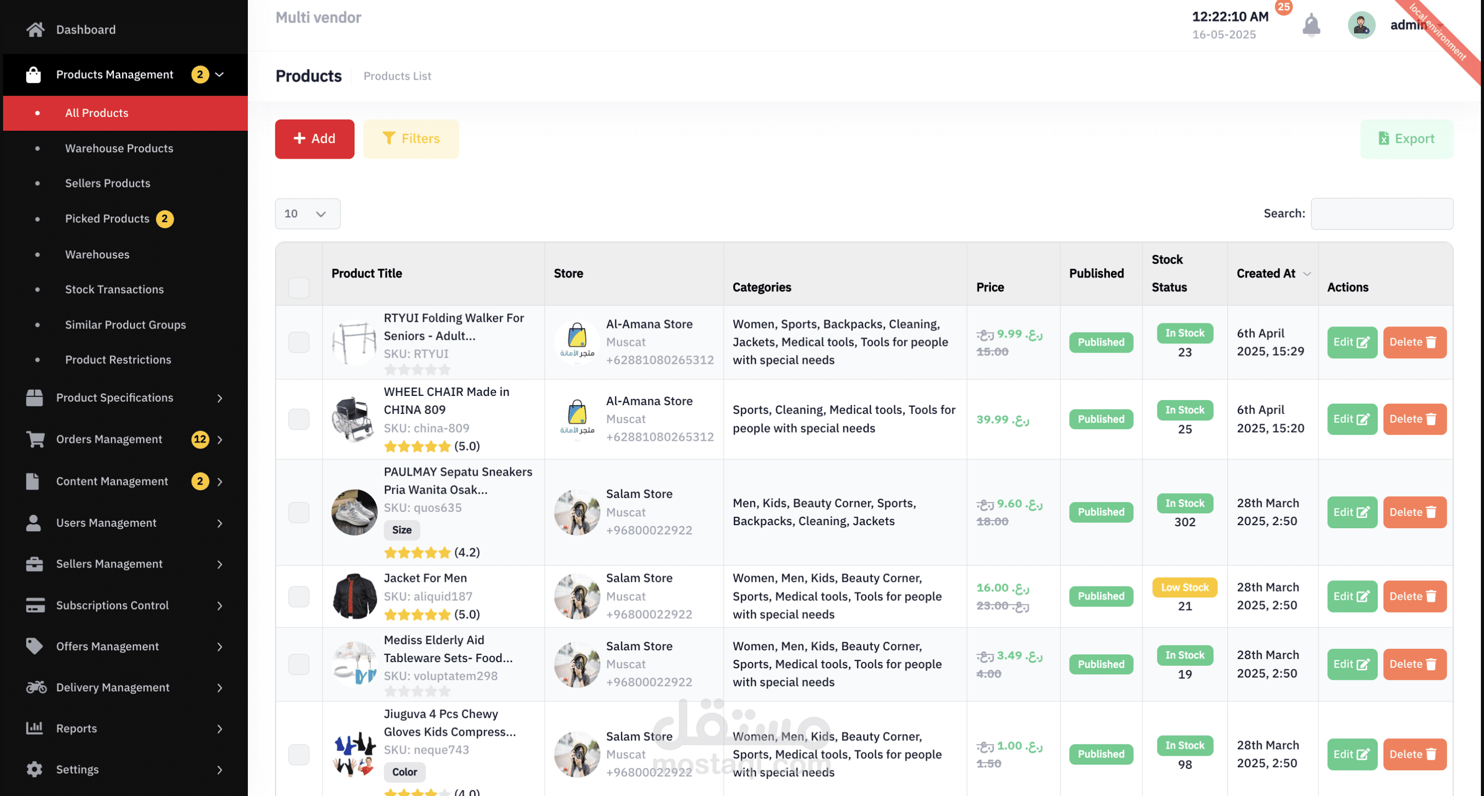Click the notification bell icon
Screen dimensions: 1484x796
1311,25
